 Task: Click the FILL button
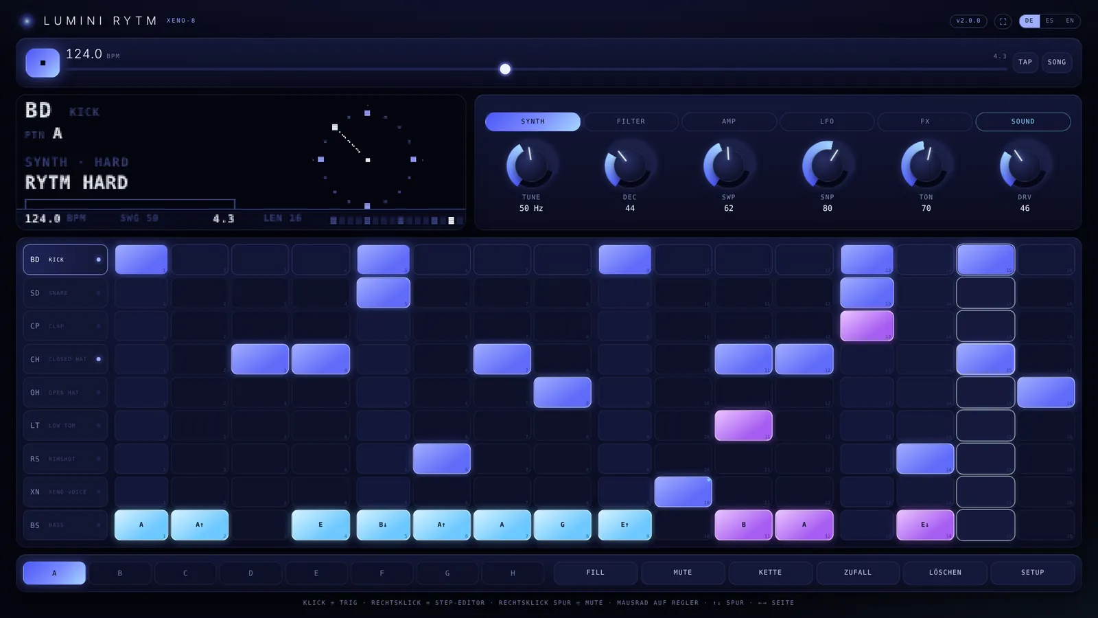[x=596, y=573]
